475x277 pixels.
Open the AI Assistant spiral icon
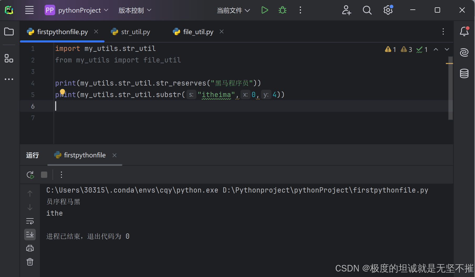[x=464, y=52]
